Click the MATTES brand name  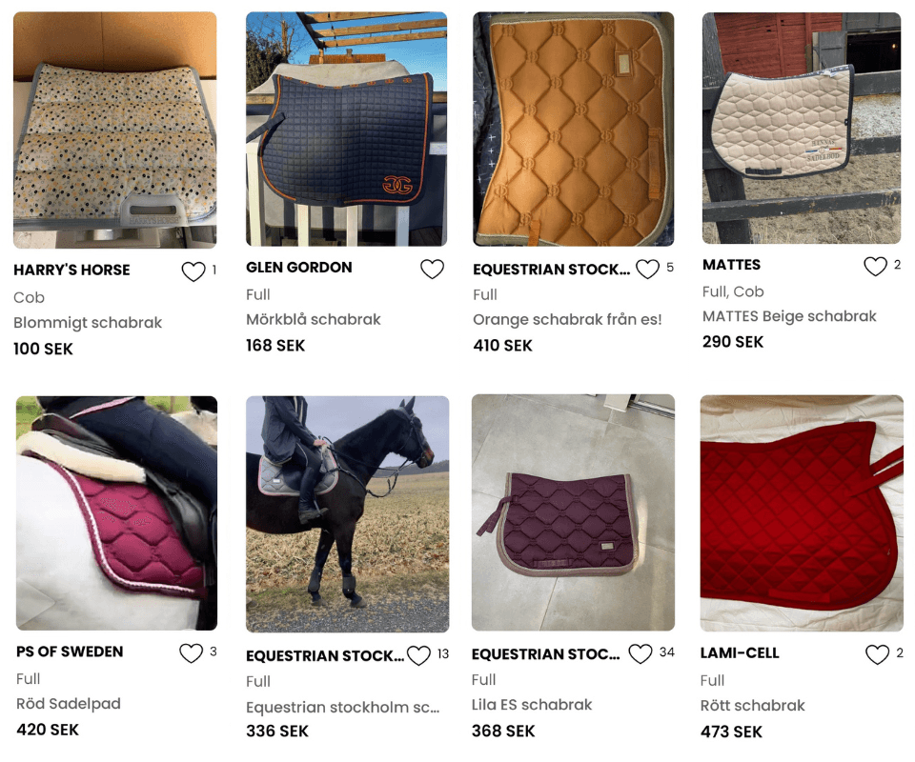point(732,265)
